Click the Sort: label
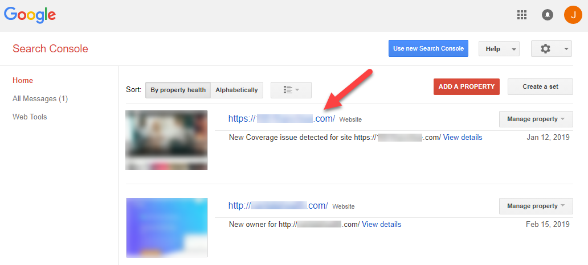Screen dimensions: 588x265 pyautogui.click(x=133, y=90)
